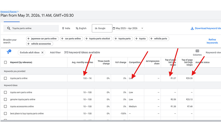Click the 'Keywords you provided' section header
Image resolution: width=221 pixels, height=132 pixels.
click(x=15, y=71)
